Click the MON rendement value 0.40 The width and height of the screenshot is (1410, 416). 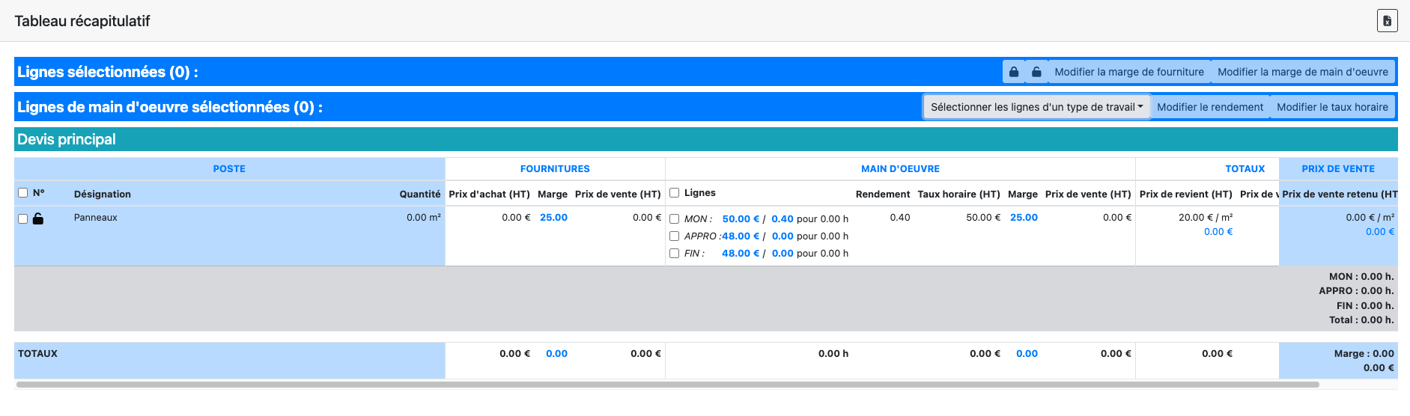[x=783, y=219]
